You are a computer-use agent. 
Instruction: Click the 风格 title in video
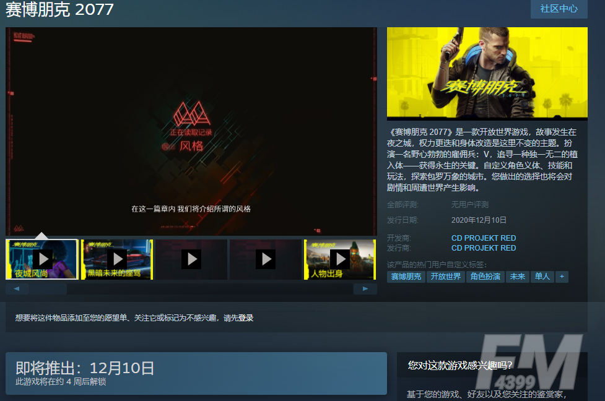pyautogui.click(x=191, y=146)
